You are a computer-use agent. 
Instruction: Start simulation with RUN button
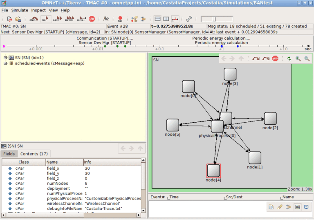[x=46, y=19]
